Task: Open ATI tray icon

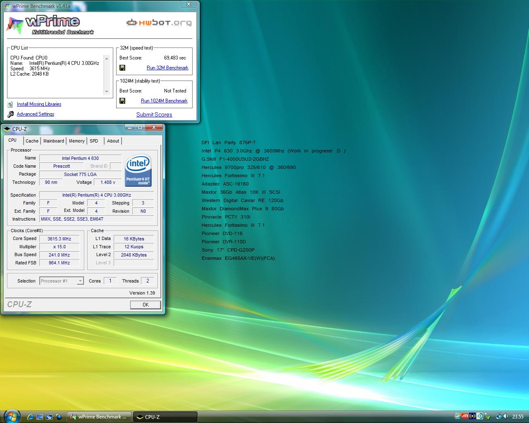Action: point(465,416)
